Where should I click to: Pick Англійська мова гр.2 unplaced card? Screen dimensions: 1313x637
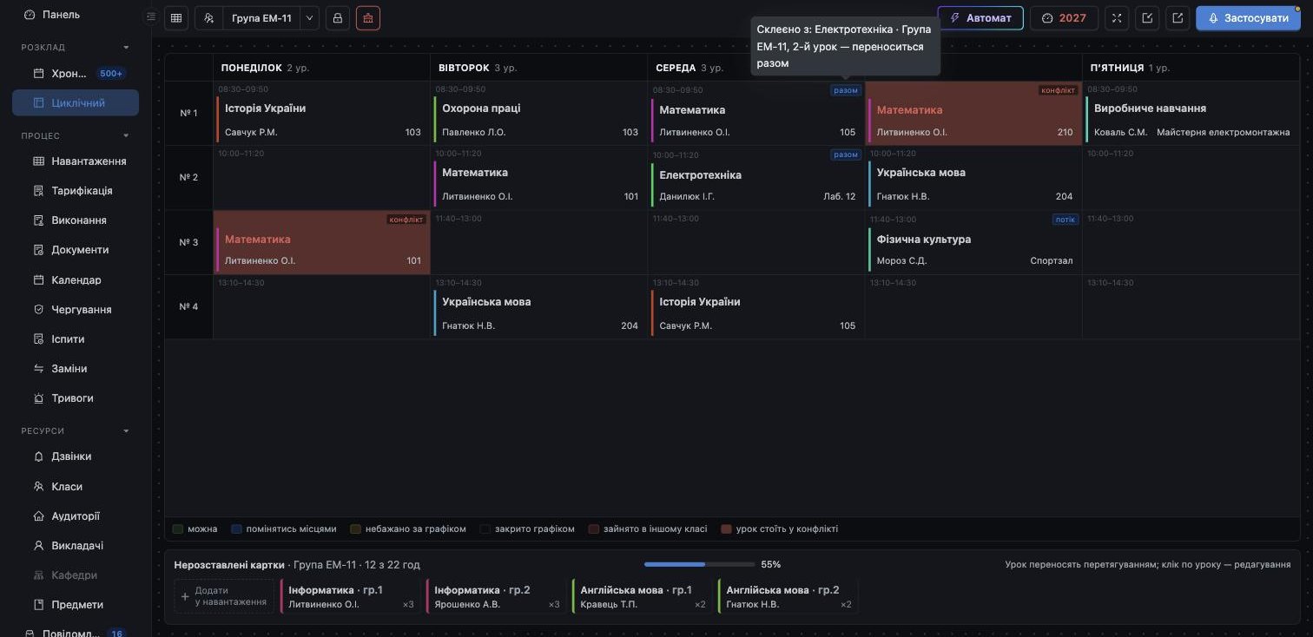tap(788, 596)
